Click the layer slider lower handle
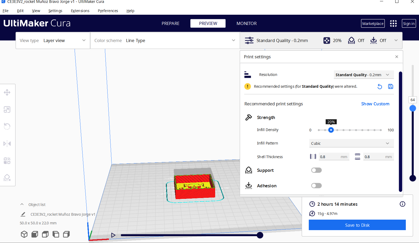 pos(413,178)
